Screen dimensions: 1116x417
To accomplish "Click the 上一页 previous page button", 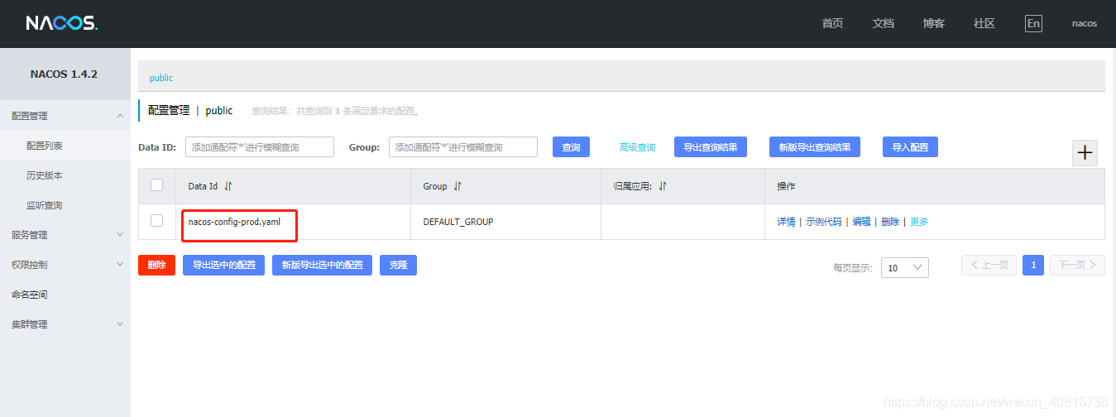I will pos(989,265).
